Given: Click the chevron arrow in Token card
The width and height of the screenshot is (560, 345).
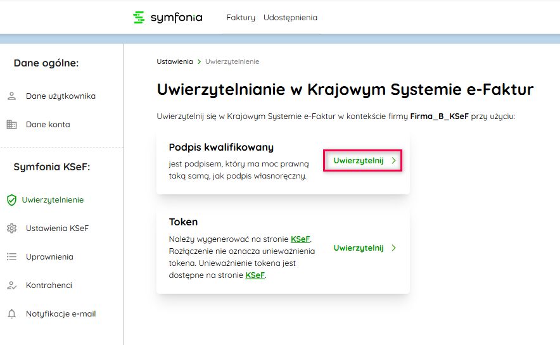Looking at the screenshot, I should tap(393, 248).
